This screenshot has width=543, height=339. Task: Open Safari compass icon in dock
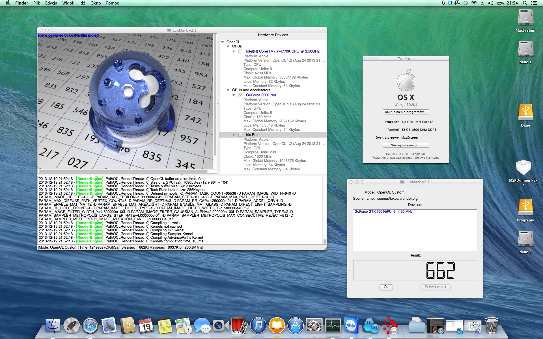90,326
